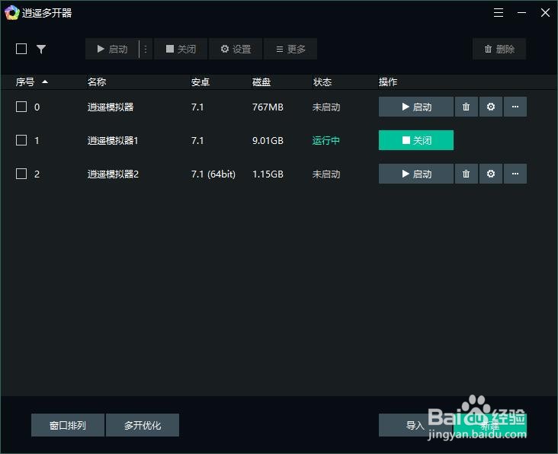Click the 运行中 status text

(x=326, y=140)
